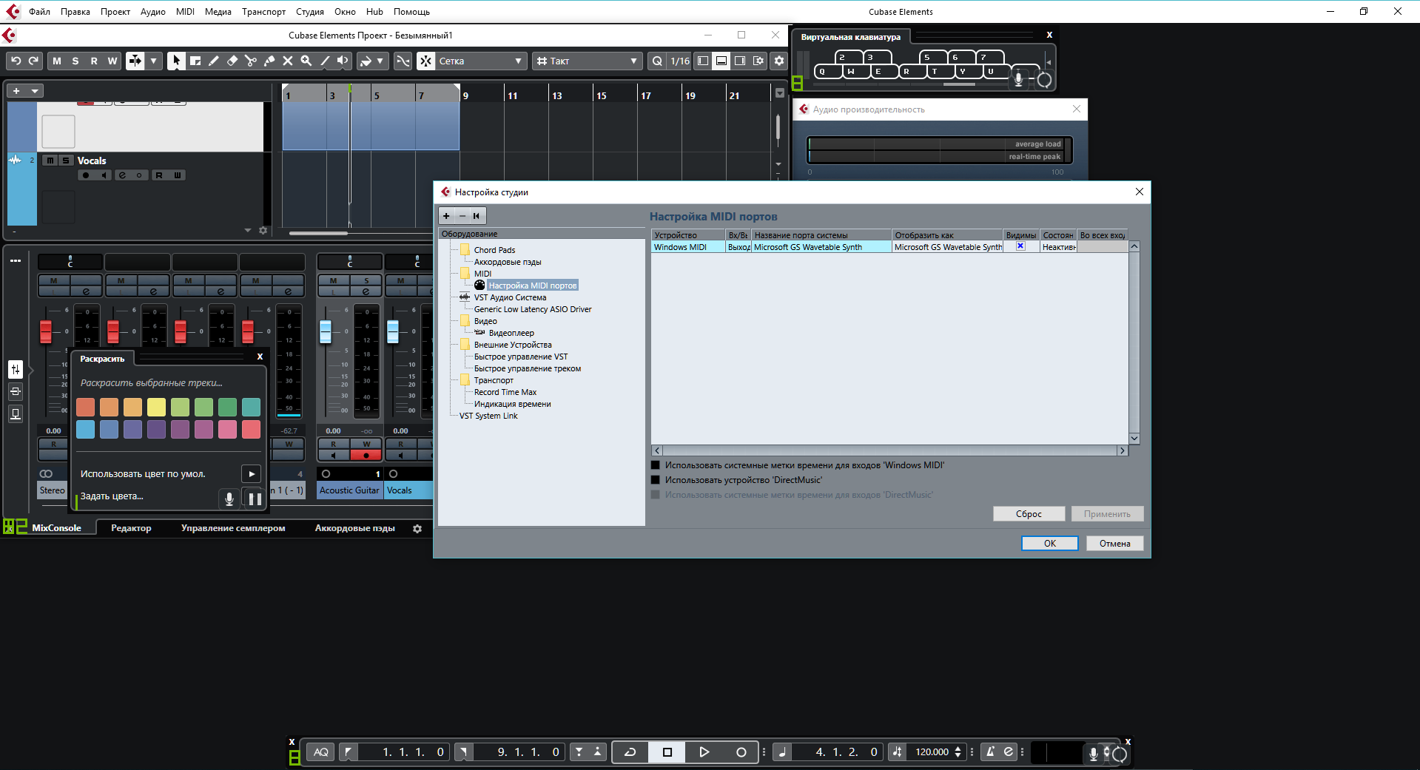Toggle Snap to Zero Crossing icon
Screen dimensions: 1420x770
point(403,61)
